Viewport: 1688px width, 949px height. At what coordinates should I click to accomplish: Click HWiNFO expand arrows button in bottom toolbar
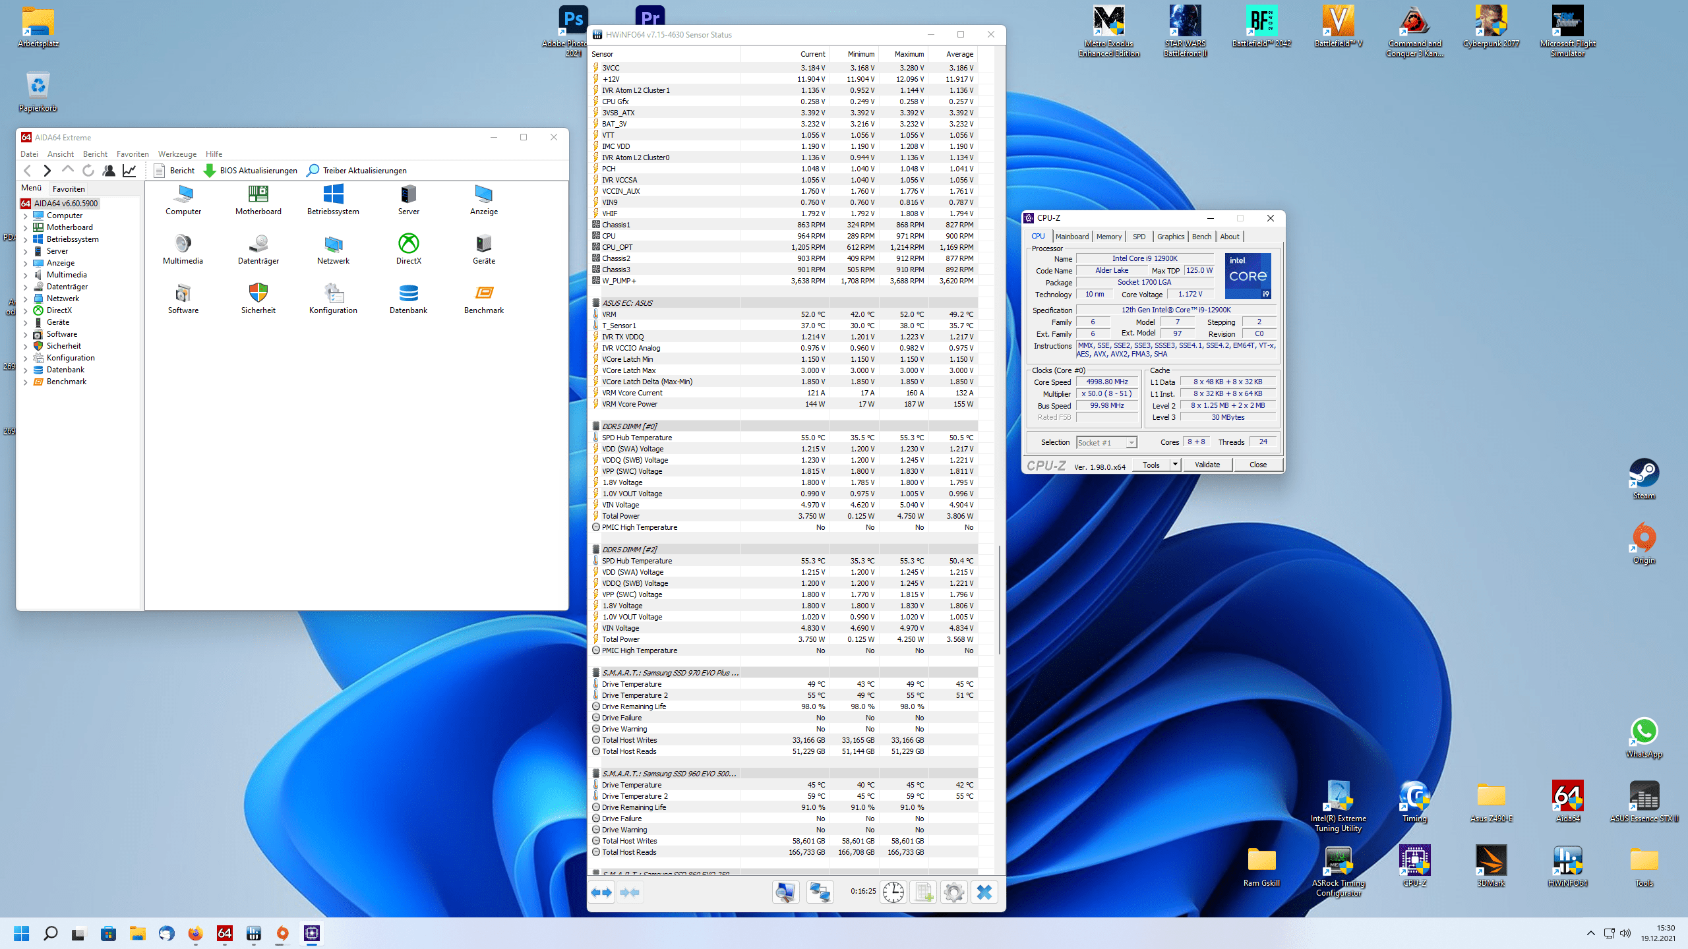tap(601, 892)
